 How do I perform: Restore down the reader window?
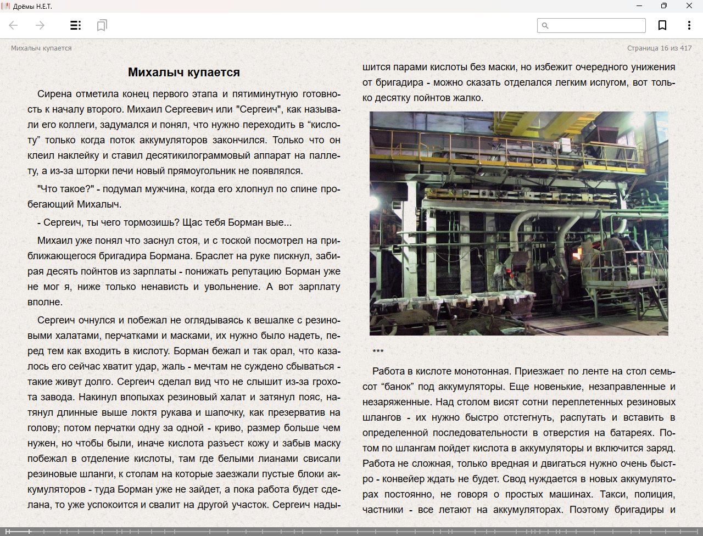point(664,6)
